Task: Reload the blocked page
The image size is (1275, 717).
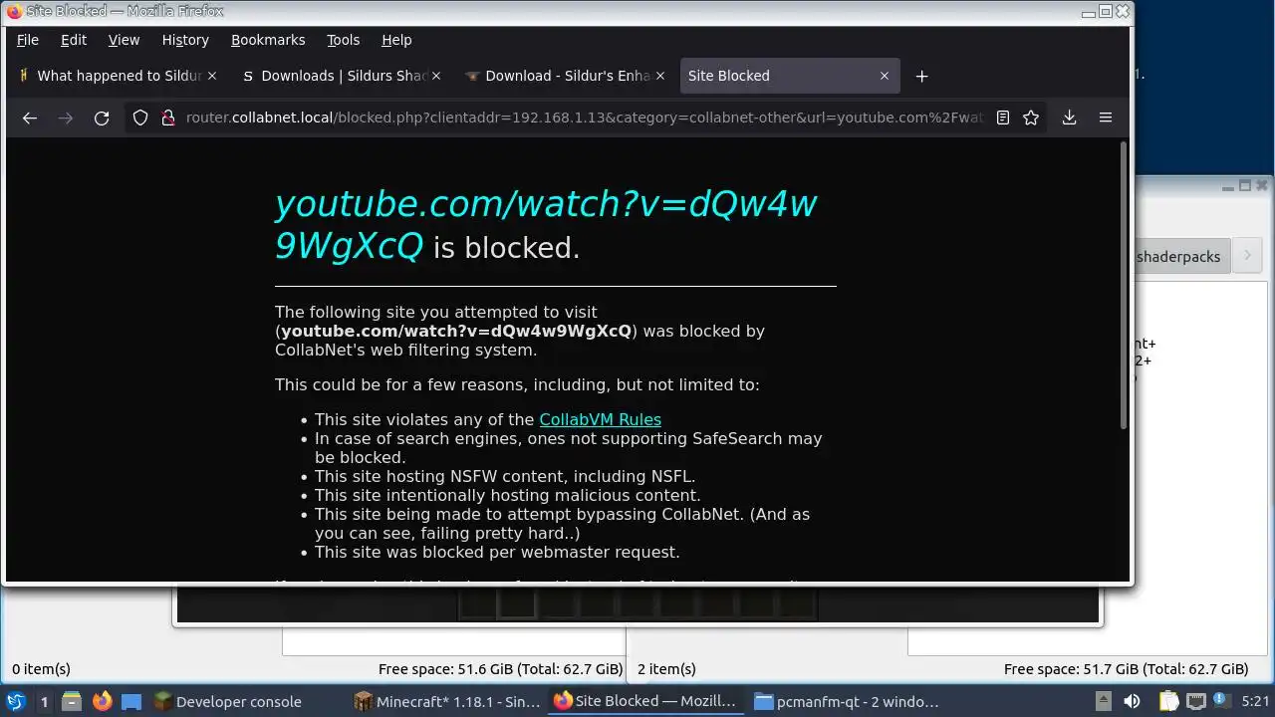Action: (x=102, y=118)
